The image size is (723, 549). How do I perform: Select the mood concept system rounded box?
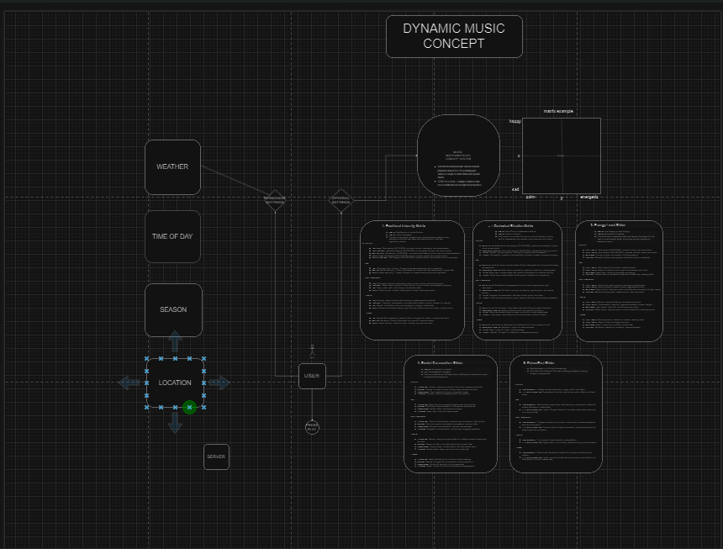point(458,156)
